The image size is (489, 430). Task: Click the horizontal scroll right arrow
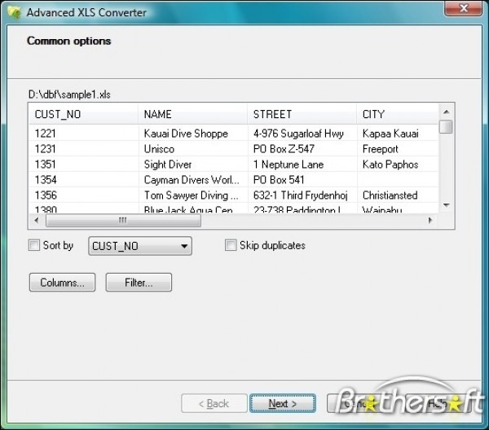pyautogui.click(x=430, y=221)
